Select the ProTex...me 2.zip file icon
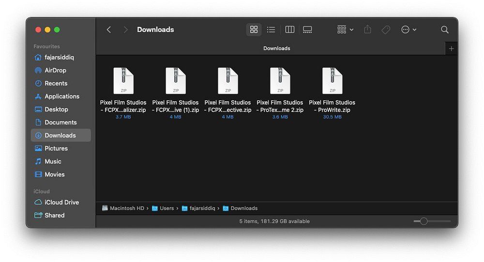The height and width of the screenshot is (262, 484). point(280,81)
